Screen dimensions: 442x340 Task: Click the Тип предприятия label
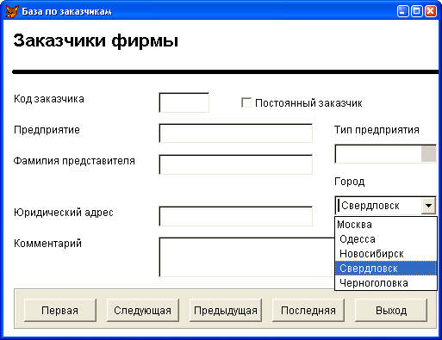tap(377, 130)
